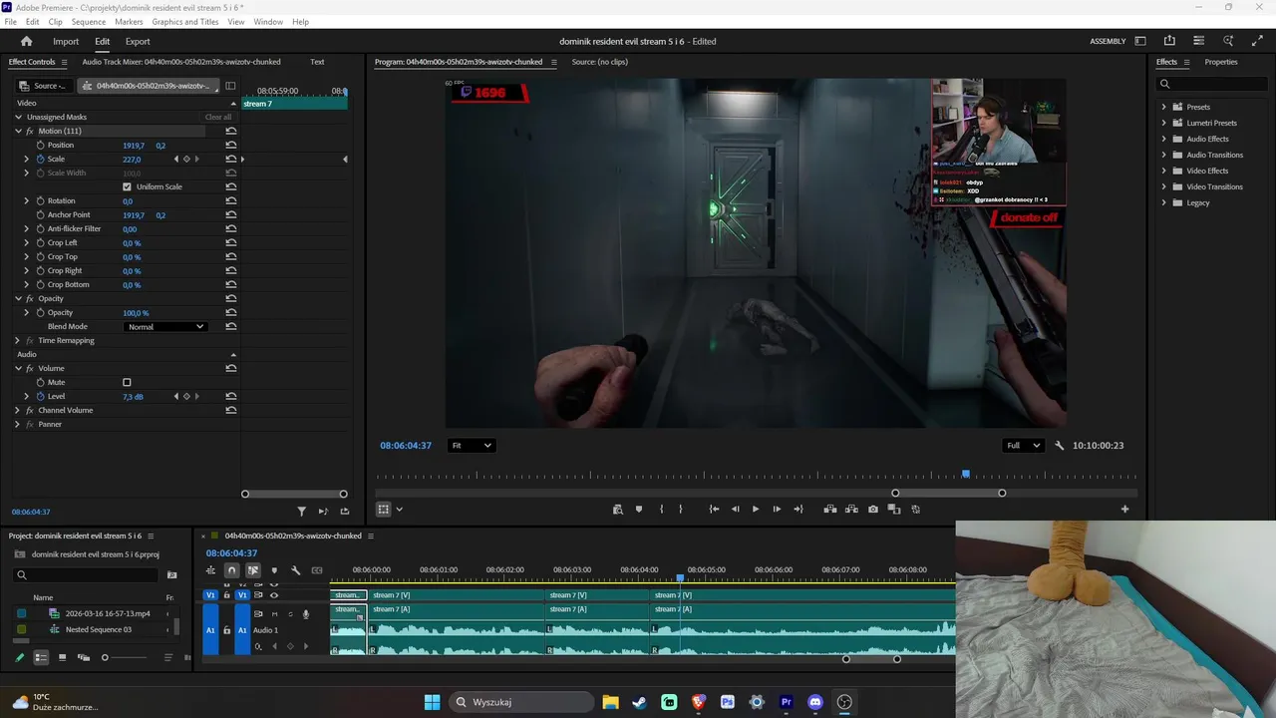Image resolution: width=1276 pixels, height=718 pixels.
Task: Click the ASSEMBLY workspace label
Action: point(1108,41)
